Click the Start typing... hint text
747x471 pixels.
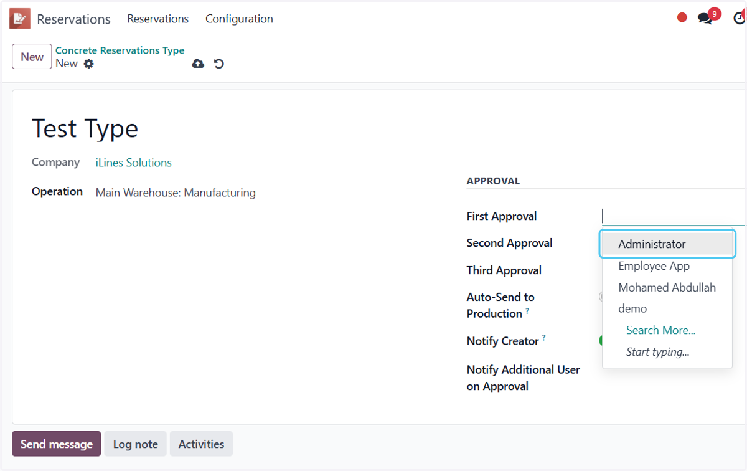pyautogui.click(x=657, y=352)
